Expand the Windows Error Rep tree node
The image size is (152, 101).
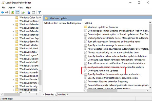13,38
